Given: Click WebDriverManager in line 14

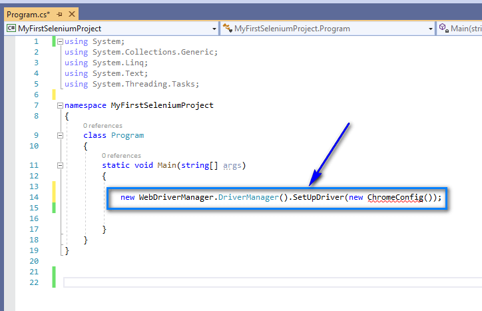Looking at the screenshot, I should (x=176, y=197).
